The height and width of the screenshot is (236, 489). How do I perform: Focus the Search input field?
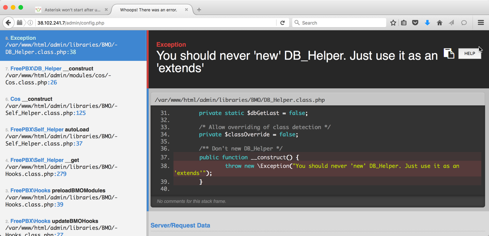[339, 23]
